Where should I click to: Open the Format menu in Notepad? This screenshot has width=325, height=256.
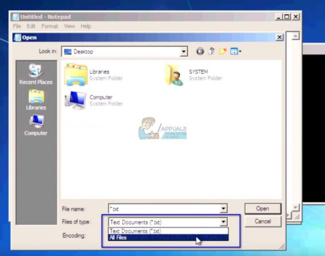[50, 26]
